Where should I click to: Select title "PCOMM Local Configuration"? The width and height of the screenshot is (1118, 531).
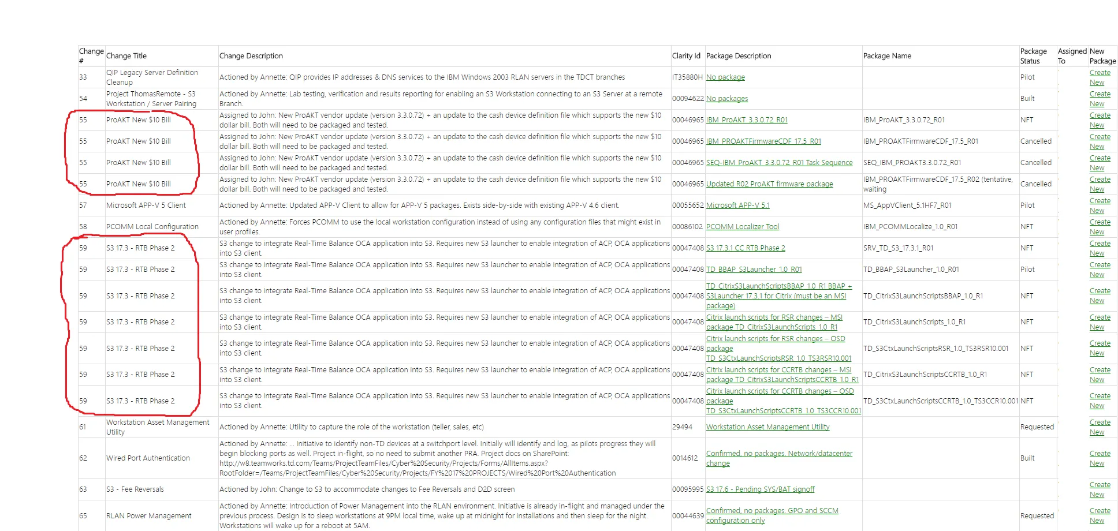coord(152,227)
